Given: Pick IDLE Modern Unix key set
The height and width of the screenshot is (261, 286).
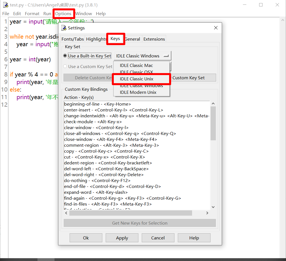Looking at the screenshot, I should coord(138,92).
